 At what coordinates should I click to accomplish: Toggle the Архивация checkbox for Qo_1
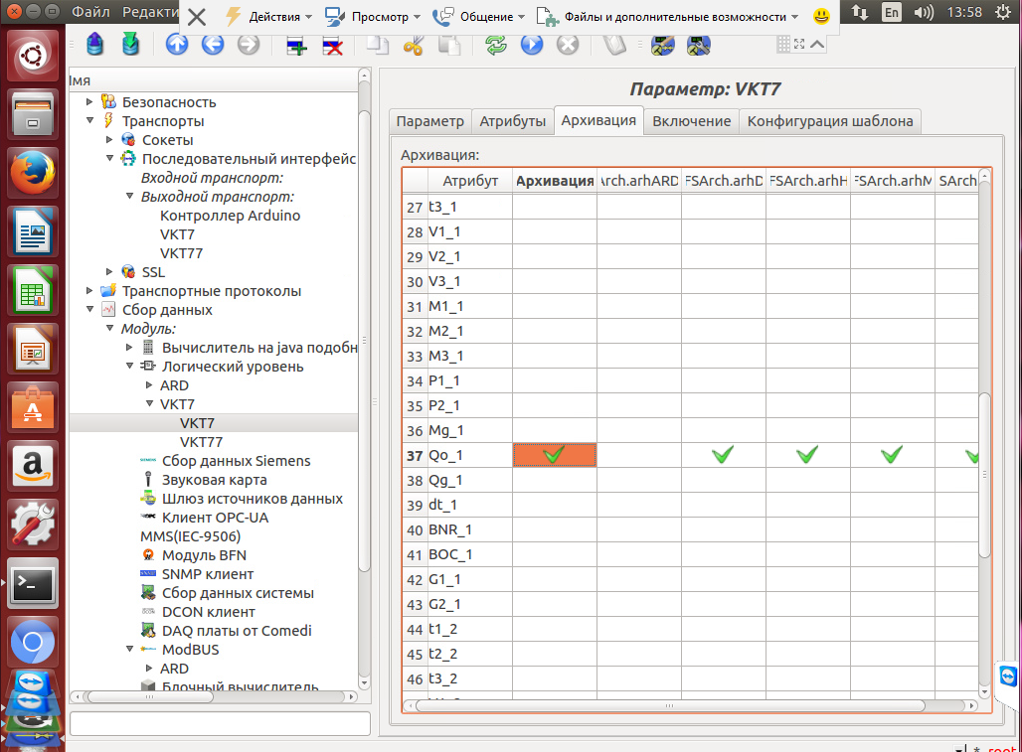[554, 455]
